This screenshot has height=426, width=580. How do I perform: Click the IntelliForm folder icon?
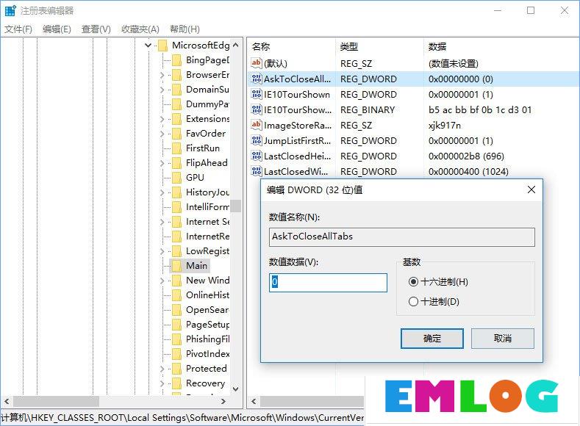177,207
